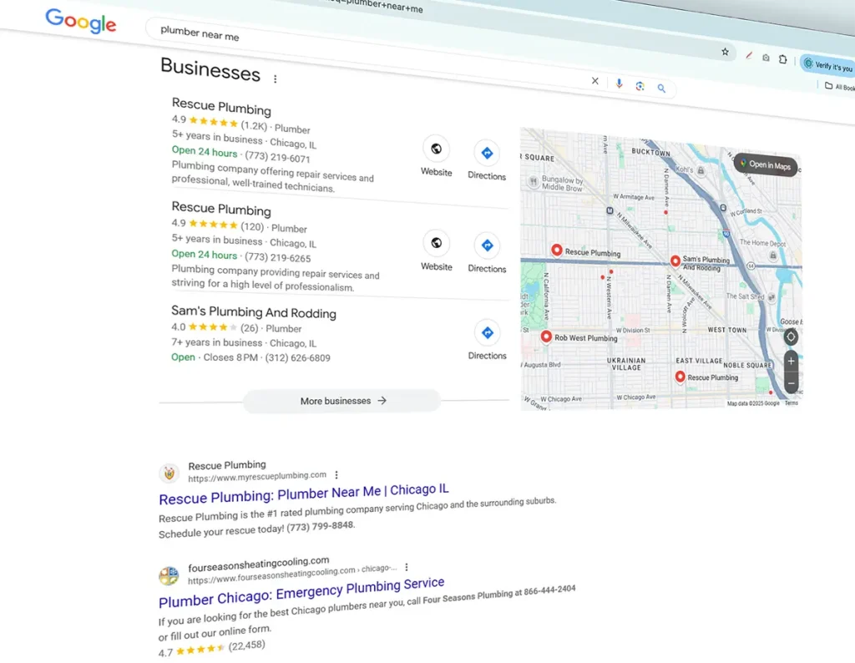Bookmark this page with the star icon
This screenshot has height=663, width=855.
pyautogui.click(x=725, y=52)
